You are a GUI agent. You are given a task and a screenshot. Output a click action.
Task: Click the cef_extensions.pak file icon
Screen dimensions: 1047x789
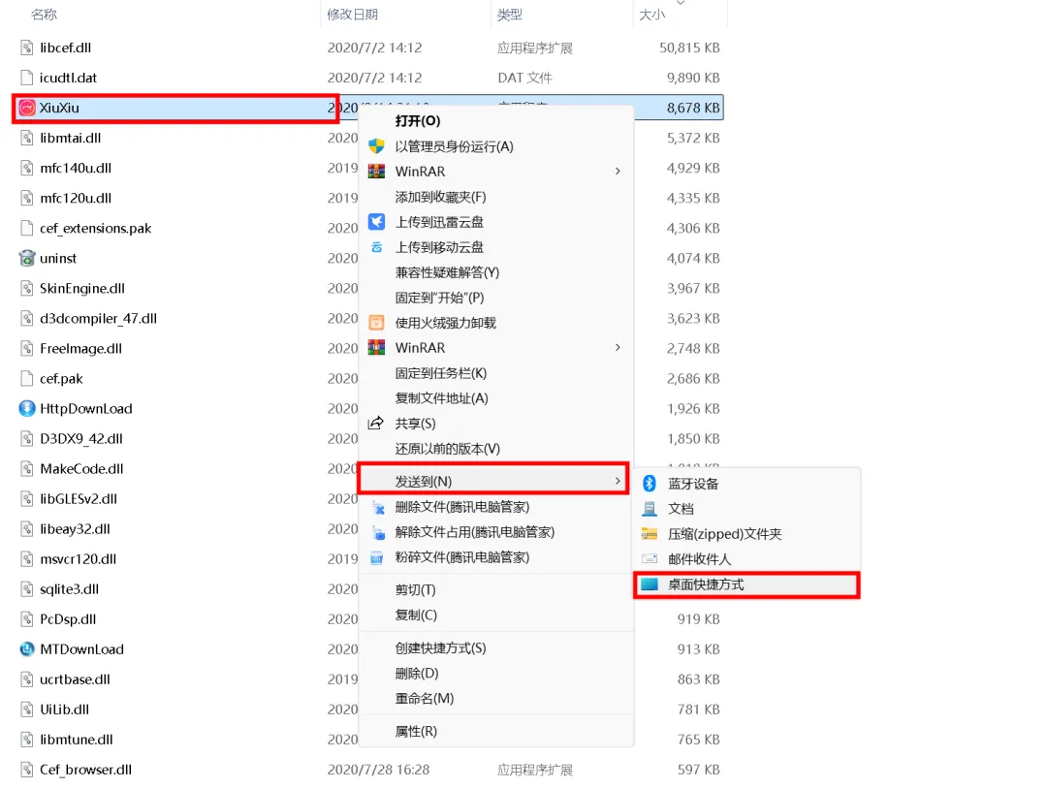[27, 228]
